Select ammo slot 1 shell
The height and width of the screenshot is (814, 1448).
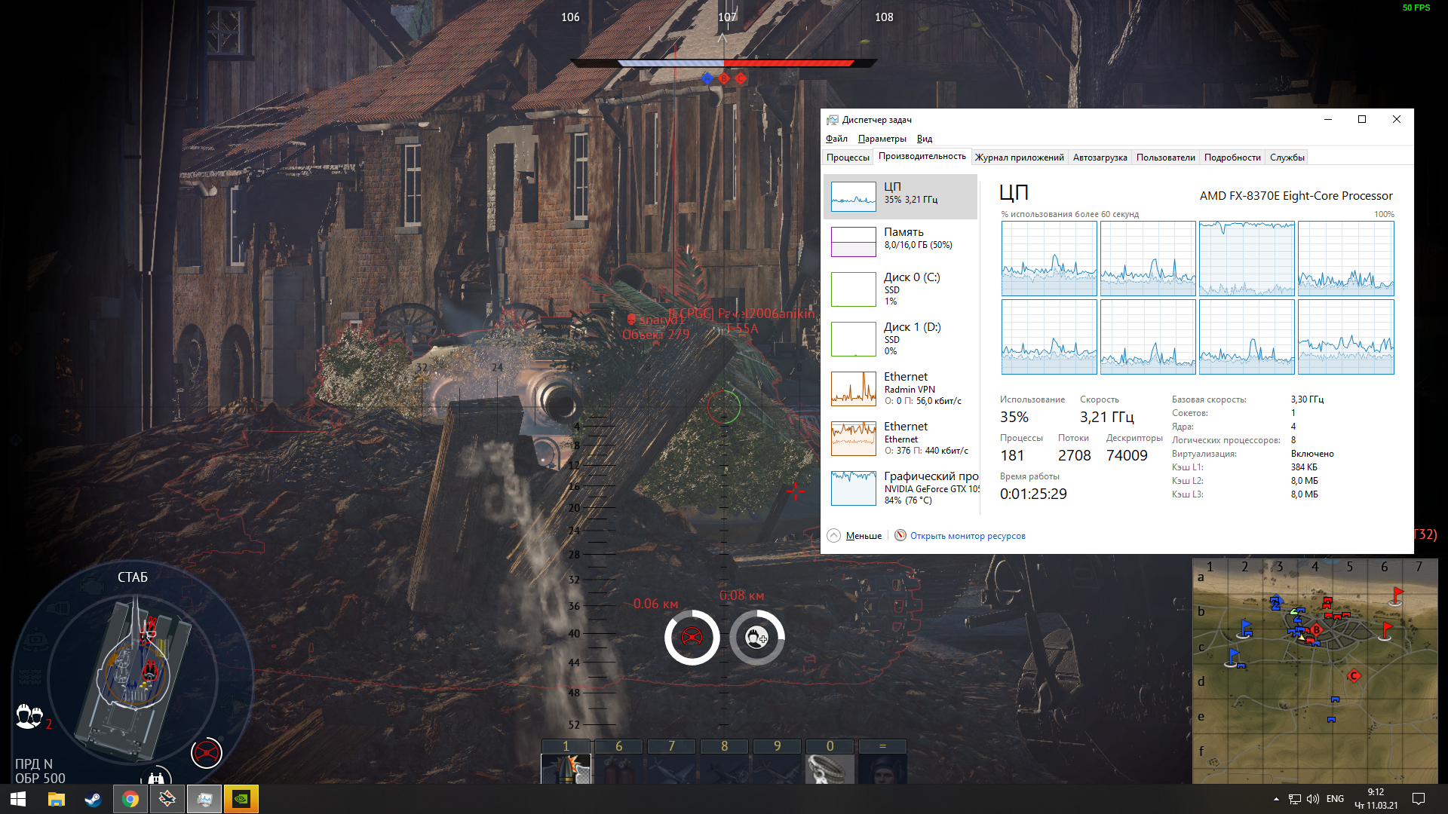point(566,762)
